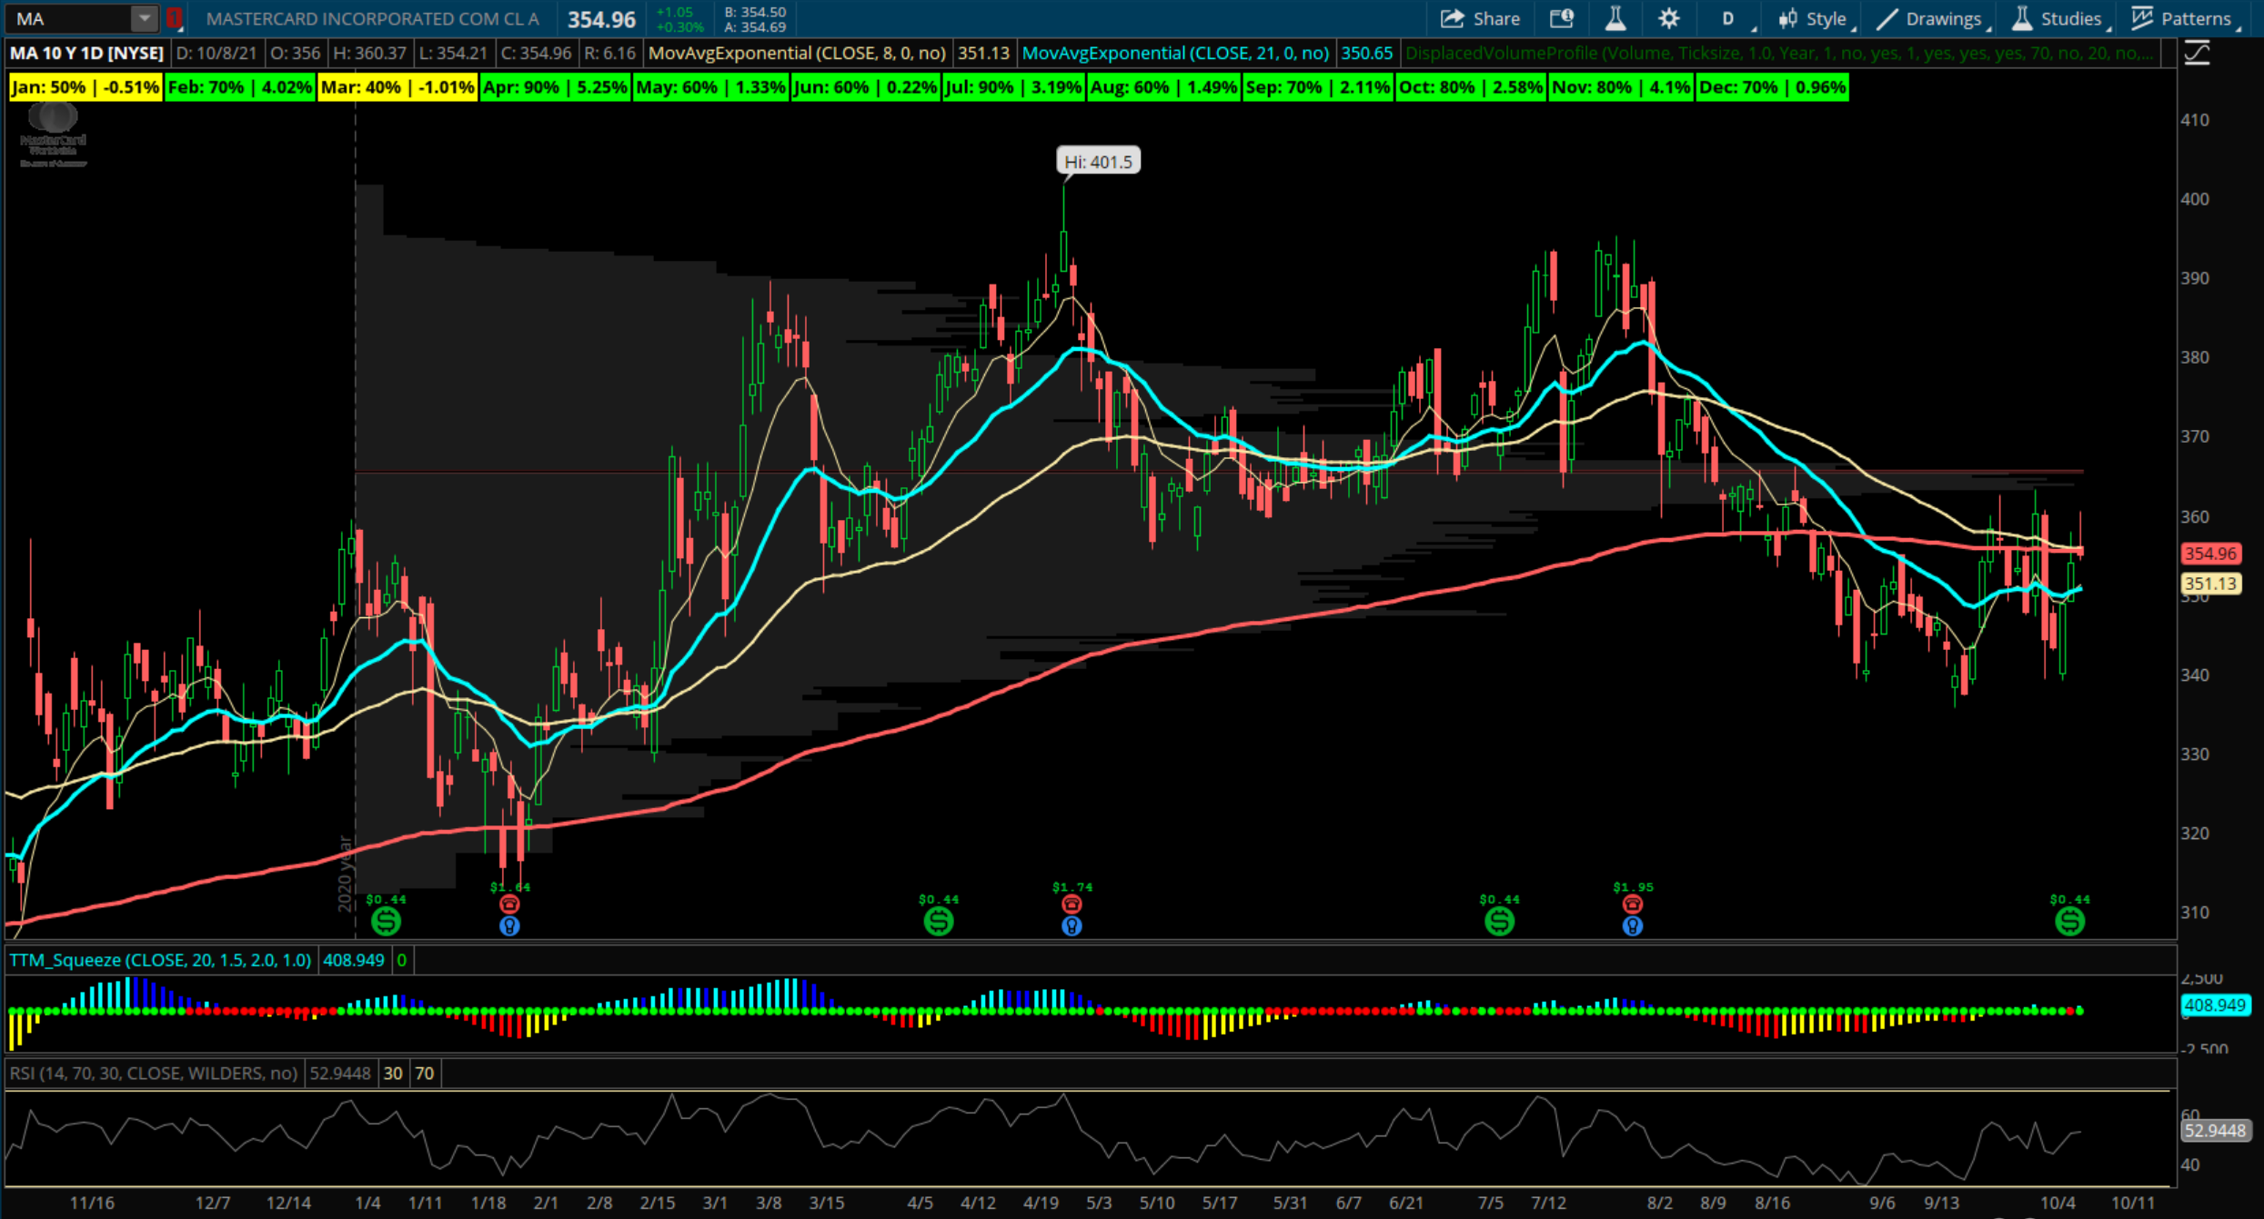Viewport: 2264px width, 1219px height.
Task: Click the Oct: 80% seasonality label
Action: pyautogui.click(x=1470, y=87)
